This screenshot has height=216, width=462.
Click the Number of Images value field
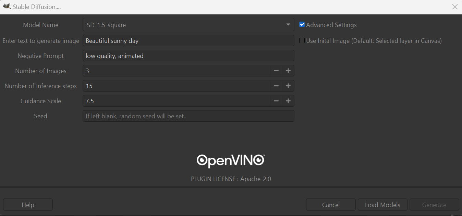coord(177,71)
